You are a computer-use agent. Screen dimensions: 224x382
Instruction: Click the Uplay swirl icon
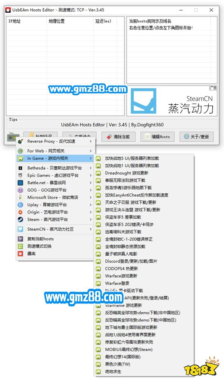click(21, 205)
